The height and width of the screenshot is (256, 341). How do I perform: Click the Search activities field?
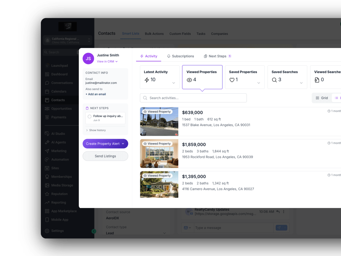coord(193,98)
